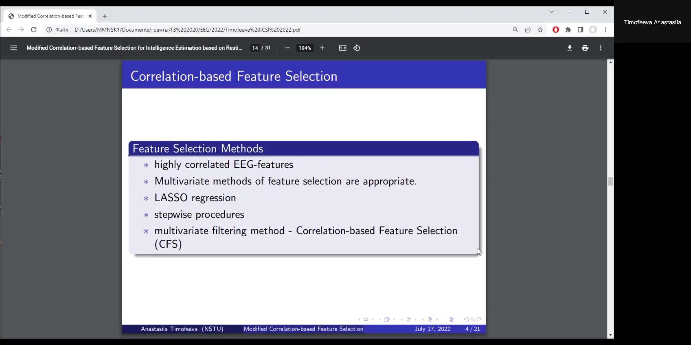Click the browser zoom magnifier icon
This screenshot has height=345, width=691.
click(515, 30)
